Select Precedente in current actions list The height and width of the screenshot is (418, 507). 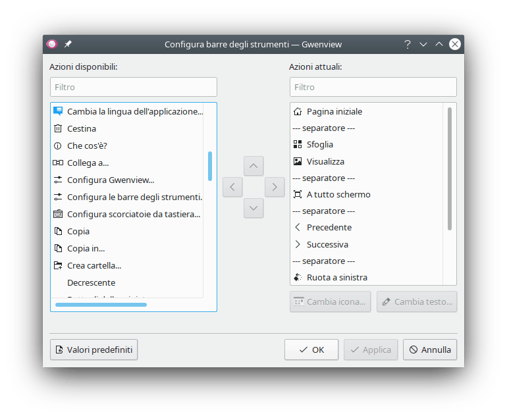tap(329, 227)
